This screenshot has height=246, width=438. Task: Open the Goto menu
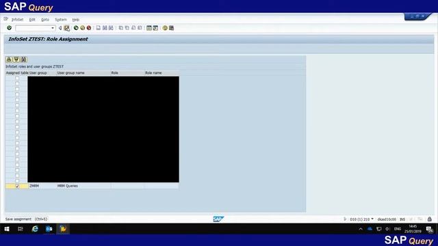[x=45, y=20]
